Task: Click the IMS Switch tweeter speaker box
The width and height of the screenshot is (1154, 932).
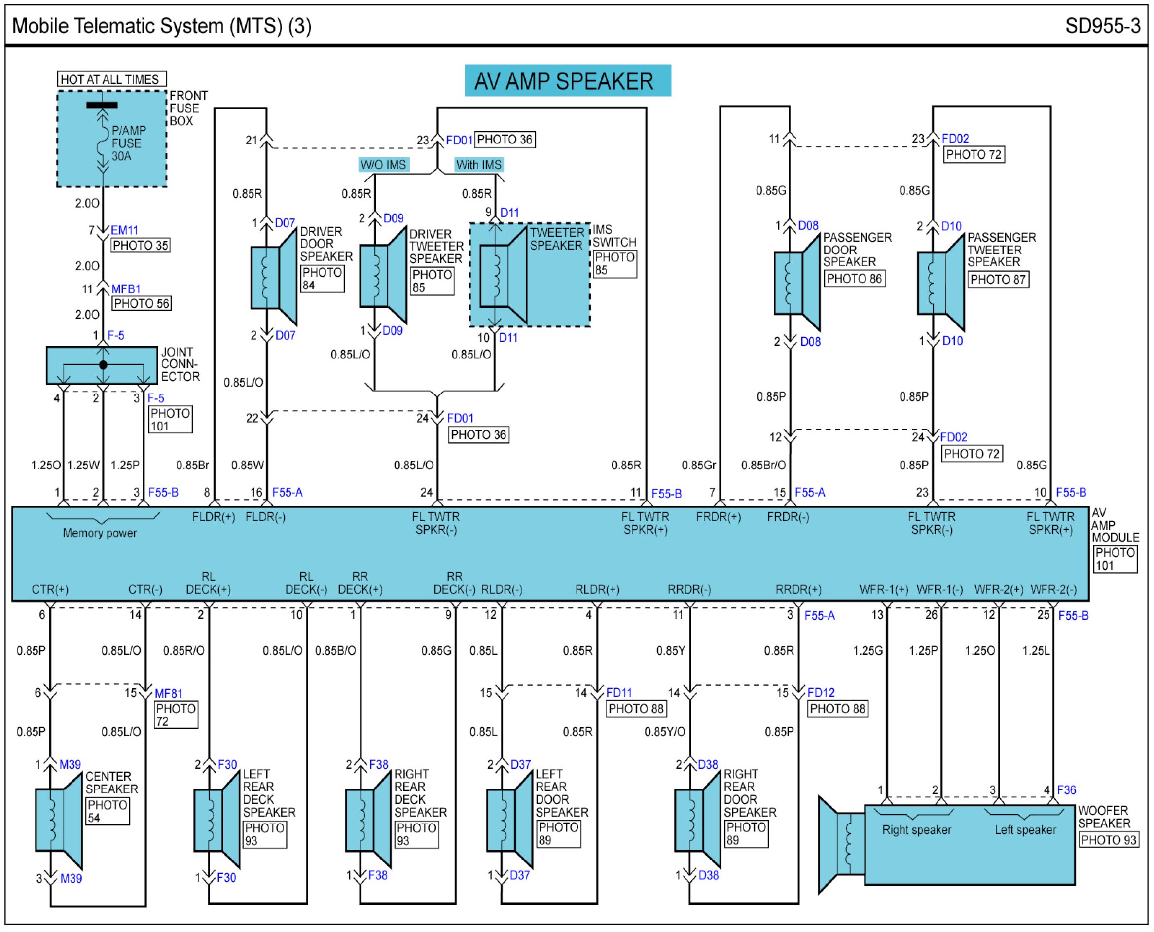Action: pos(530,275)
